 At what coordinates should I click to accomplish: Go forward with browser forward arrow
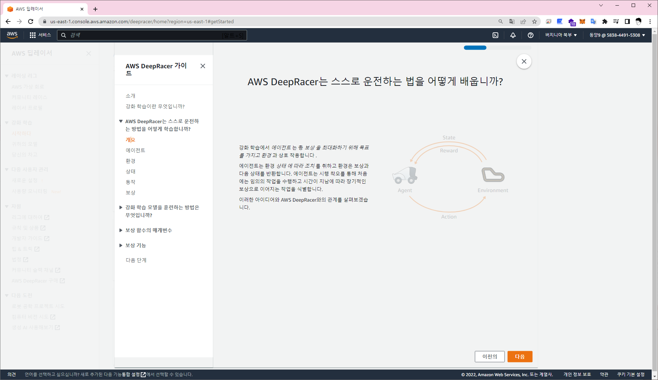click(x=19, y=21)
